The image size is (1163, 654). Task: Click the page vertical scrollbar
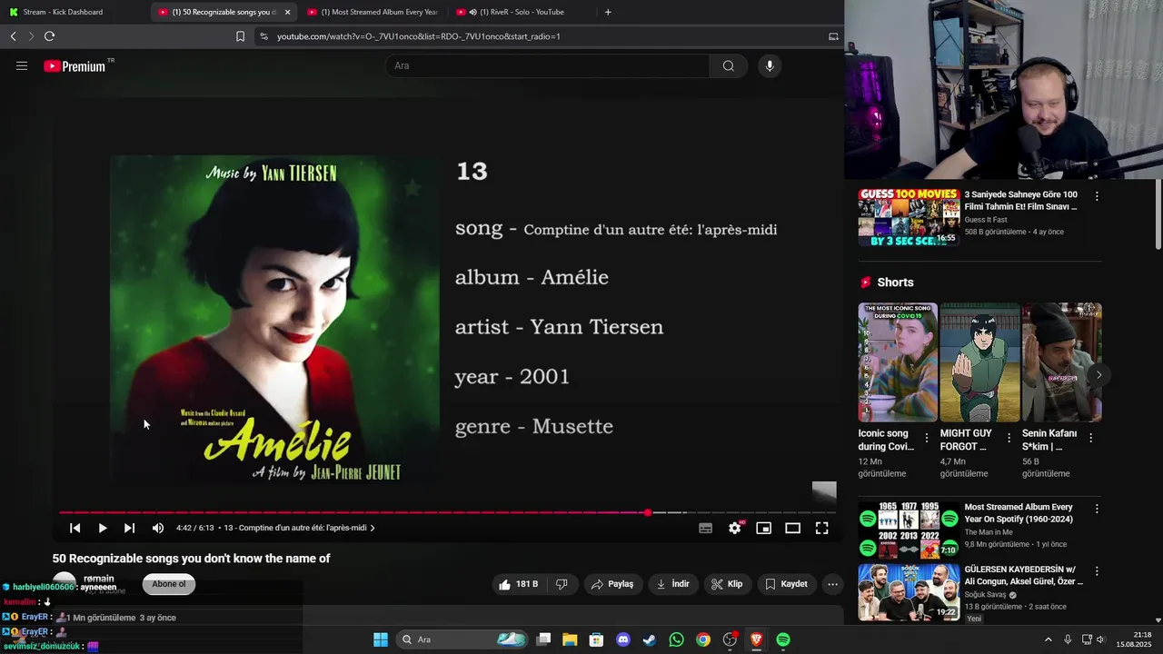point(1158,213)
